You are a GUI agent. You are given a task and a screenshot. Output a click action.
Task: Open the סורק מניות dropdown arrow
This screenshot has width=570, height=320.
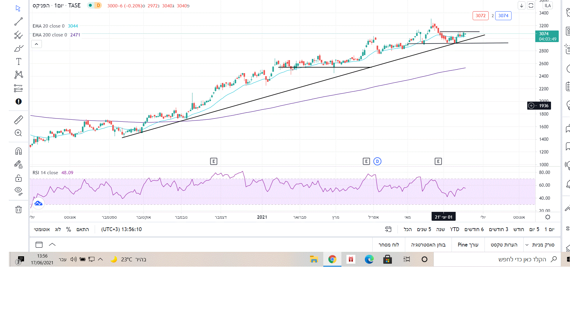pyautogui.click(x=527, y=245)
